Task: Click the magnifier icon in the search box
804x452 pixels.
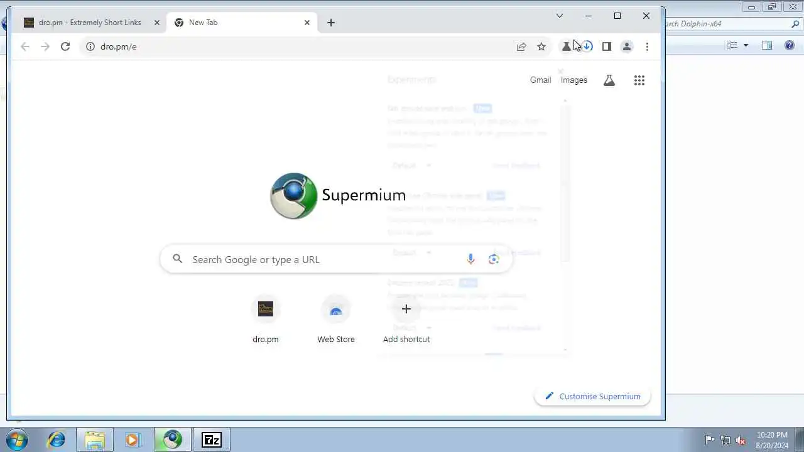Action: coord(178,259)
